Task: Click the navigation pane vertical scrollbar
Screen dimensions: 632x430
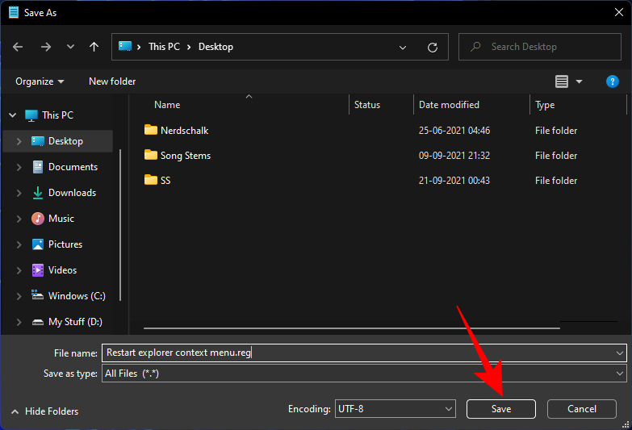Action: [120, 225]
